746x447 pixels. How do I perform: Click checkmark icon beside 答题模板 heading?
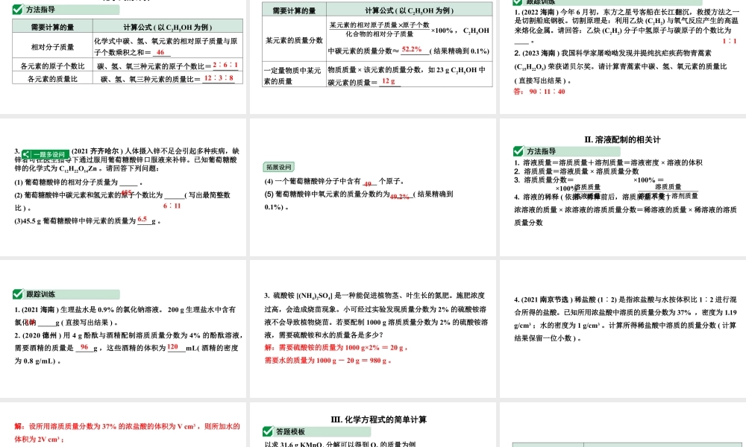[266, 431]
